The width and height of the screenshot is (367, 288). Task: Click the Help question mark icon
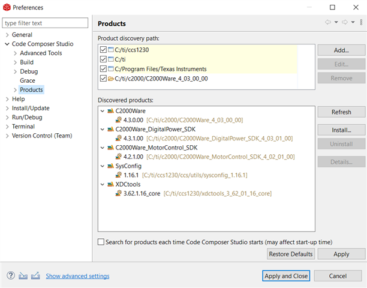coord(11,276)
